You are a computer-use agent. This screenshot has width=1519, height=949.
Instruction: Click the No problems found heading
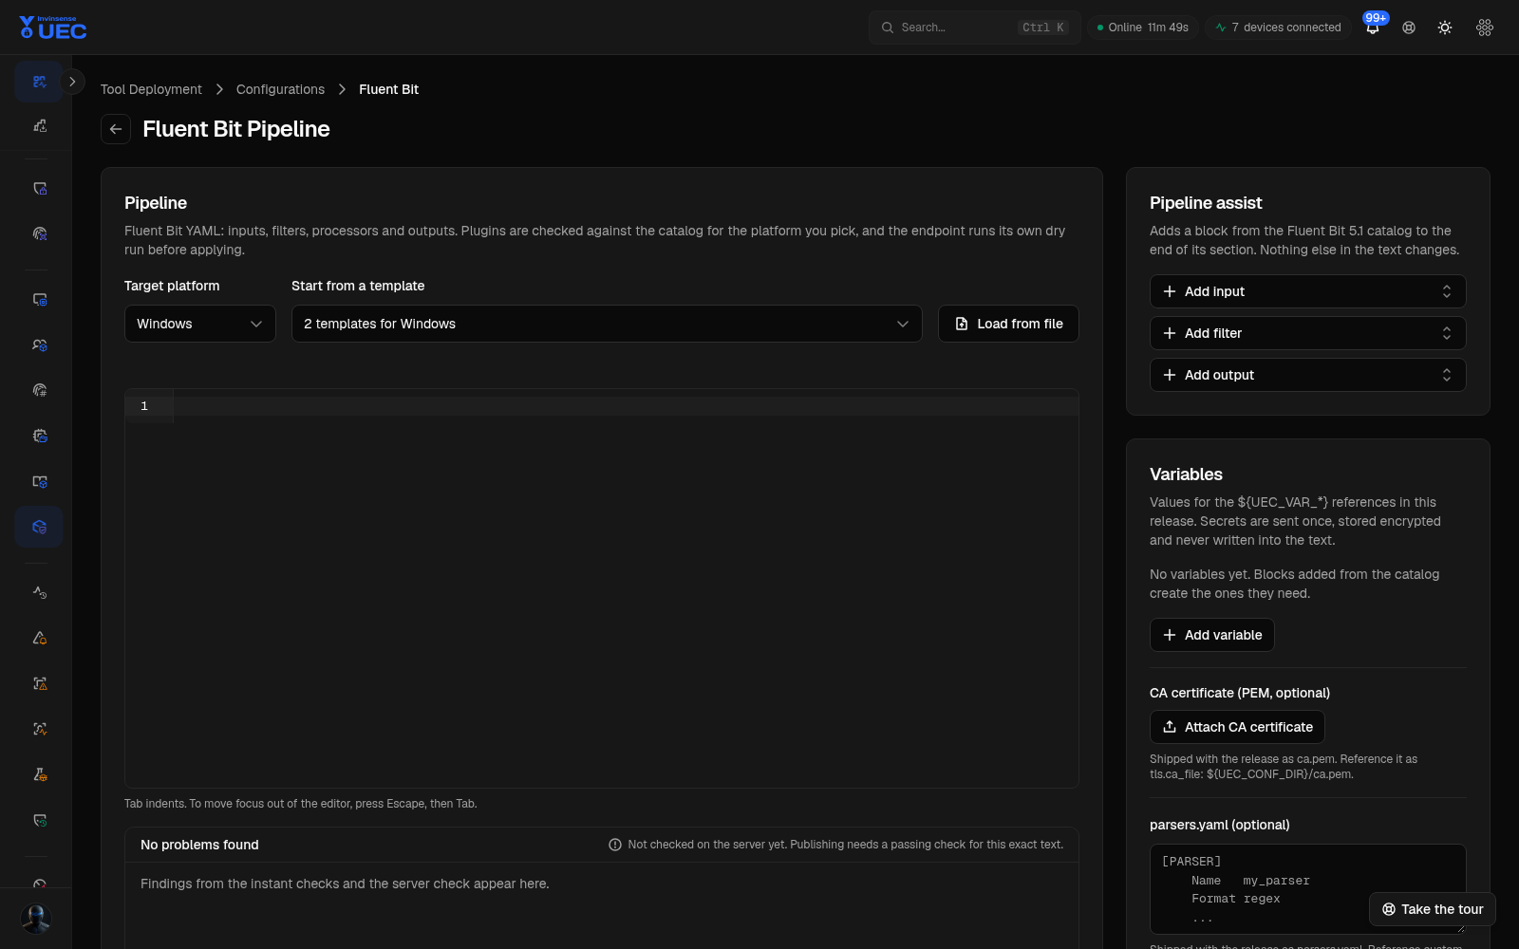199,845
